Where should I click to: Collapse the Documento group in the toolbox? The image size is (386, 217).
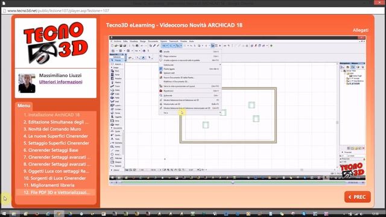click(x=112, y=128)
